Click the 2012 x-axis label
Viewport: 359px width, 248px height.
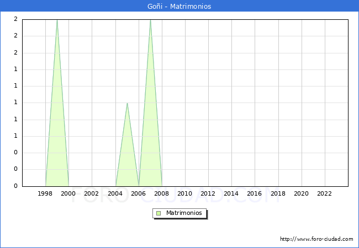[208, 193]
